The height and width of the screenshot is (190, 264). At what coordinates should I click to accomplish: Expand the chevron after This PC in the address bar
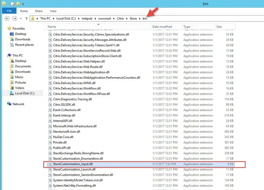(54, 19)
